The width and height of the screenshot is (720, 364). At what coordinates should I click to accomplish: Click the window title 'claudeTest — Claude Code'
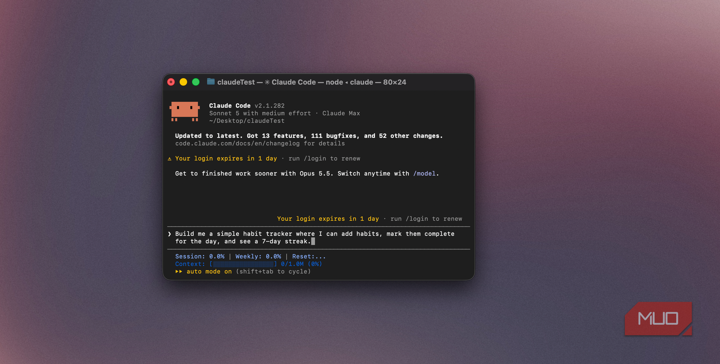click(312, 82)
